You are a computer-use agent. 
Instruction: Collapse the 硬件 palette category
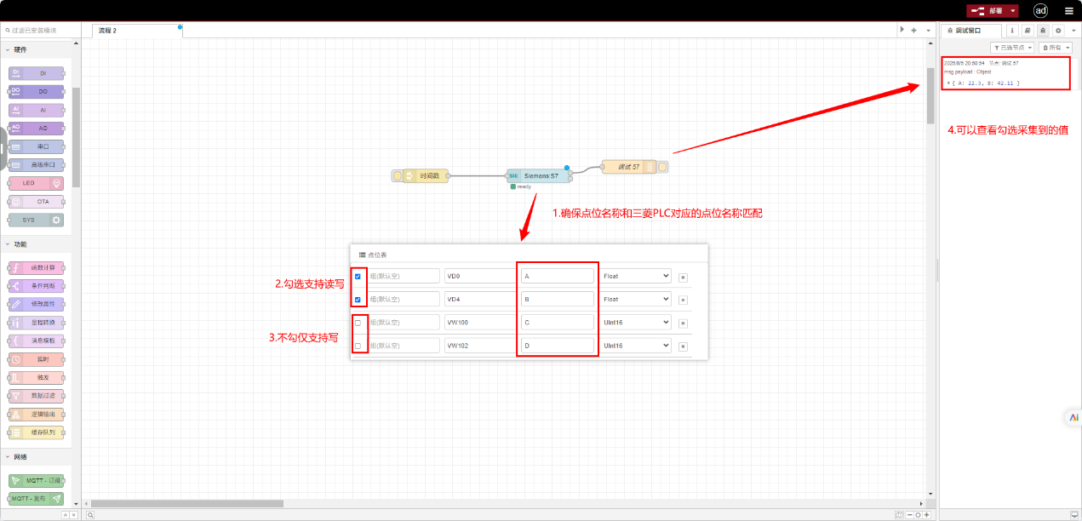click(x=8, y=49)
